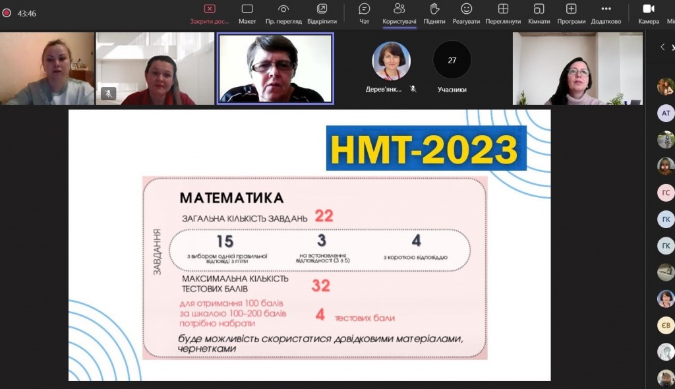675x389 pixels.
Task: Click the red recording indicator
Action: [x=7, y=13]
